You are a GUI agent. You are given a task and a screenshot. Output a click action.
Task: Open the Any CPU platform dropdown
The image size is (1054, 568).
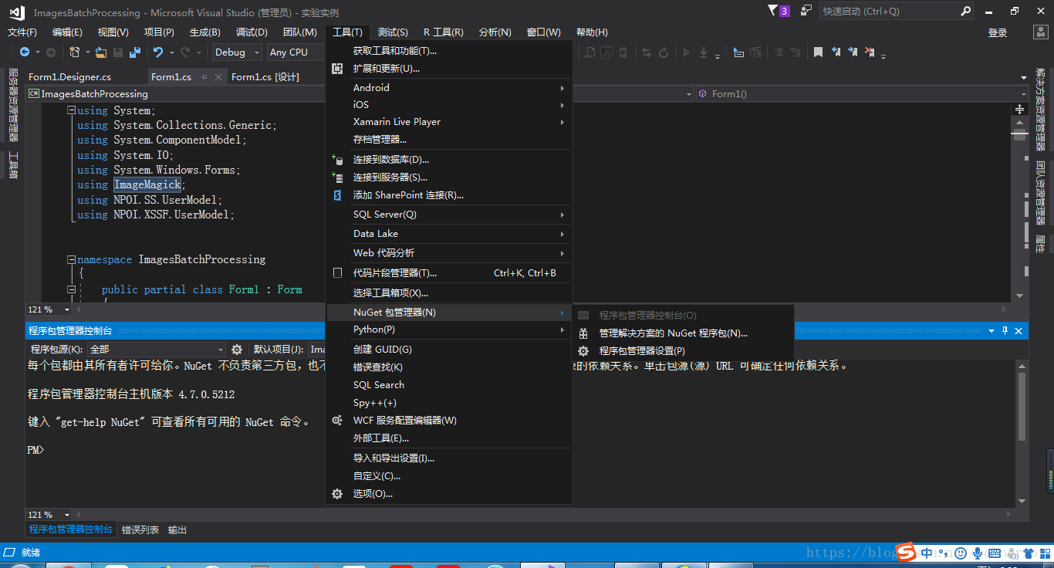point(297,52)
